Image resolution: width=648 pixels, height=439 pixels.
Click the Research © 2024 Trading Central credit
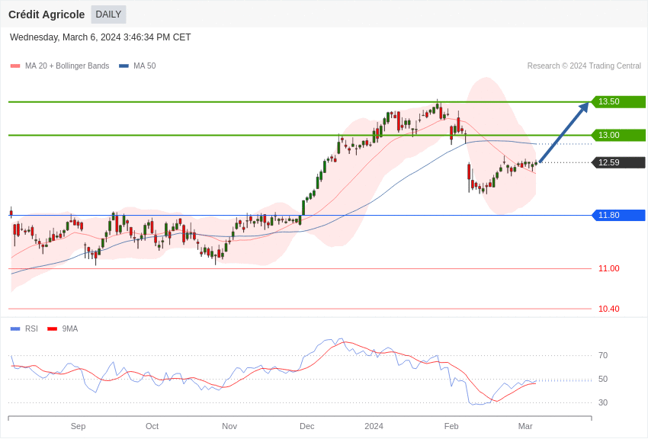pyautogui.click(x=584, y=66)
